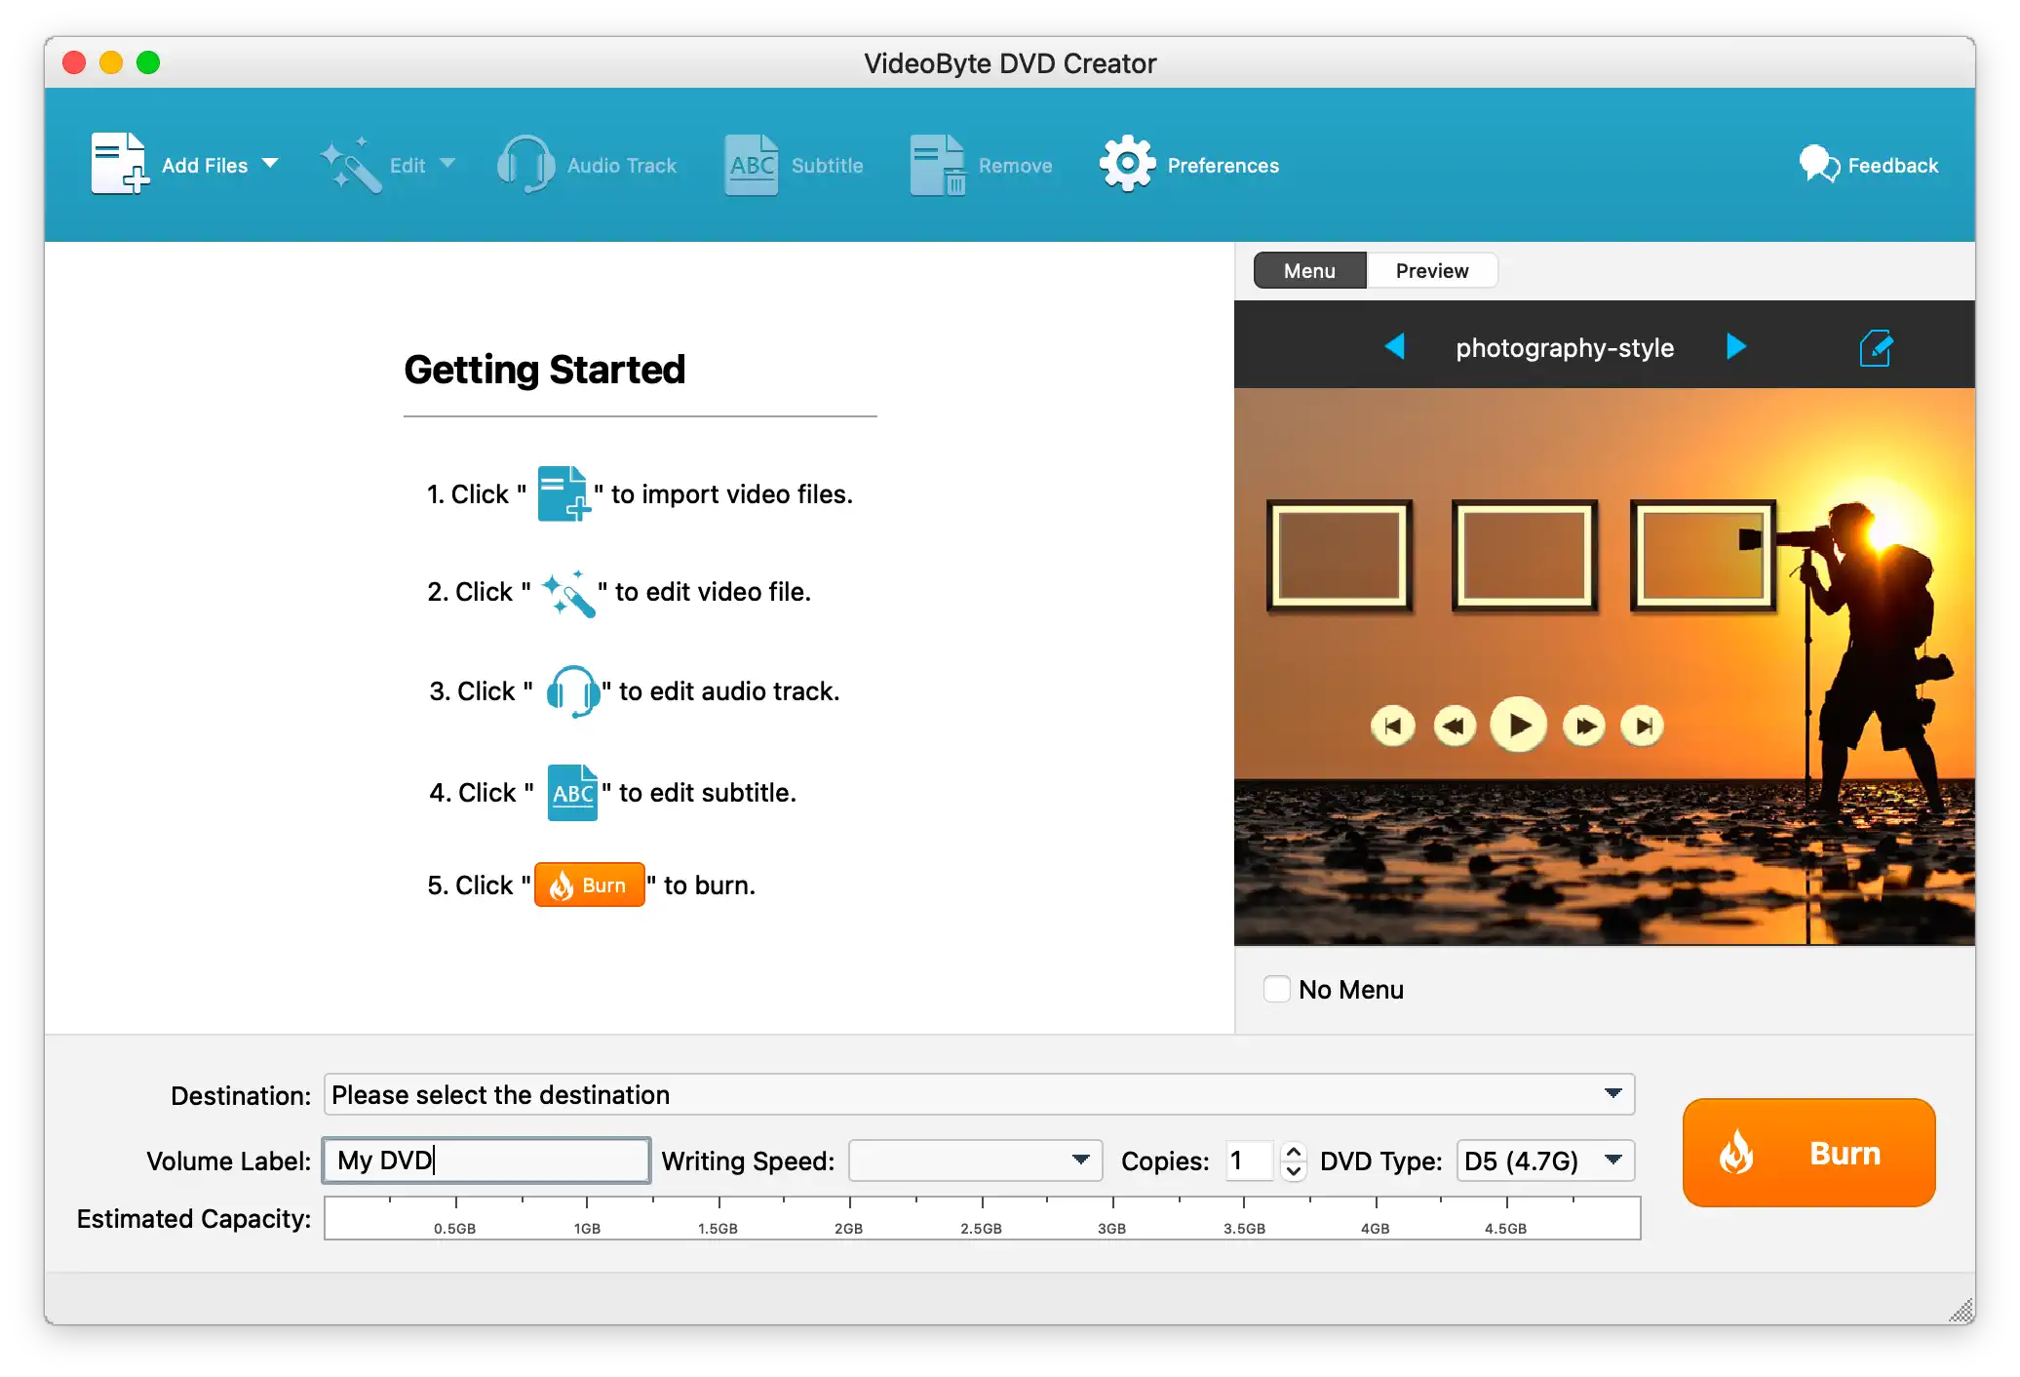Click the large orange Burn button

1808,1153
